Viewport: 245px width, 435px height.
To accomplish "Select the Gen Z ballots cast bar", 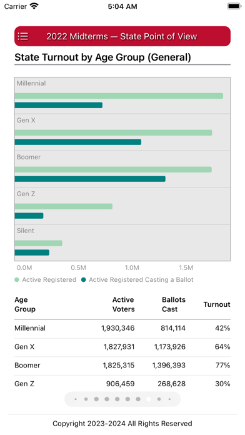I will [29, 216].
